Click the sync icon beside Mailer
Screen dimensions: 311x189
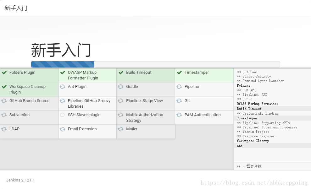tap(120, 129)
